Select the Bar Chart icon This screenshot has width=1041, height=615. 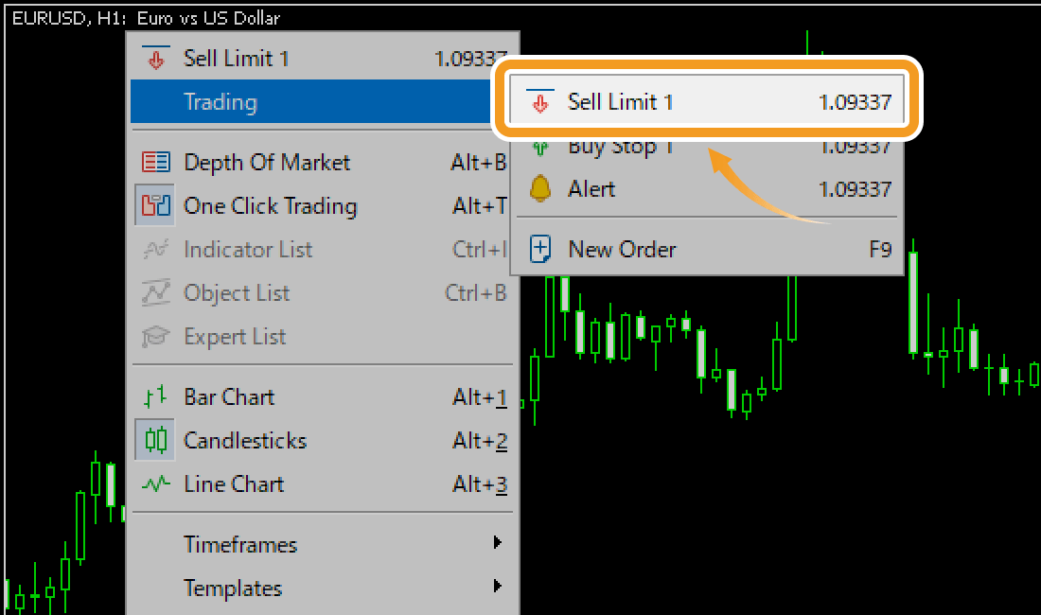(157, 397)
